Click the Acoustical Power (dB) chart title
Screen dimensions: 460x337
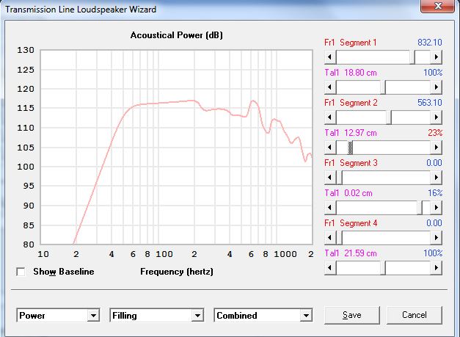[x=177, y=35]
